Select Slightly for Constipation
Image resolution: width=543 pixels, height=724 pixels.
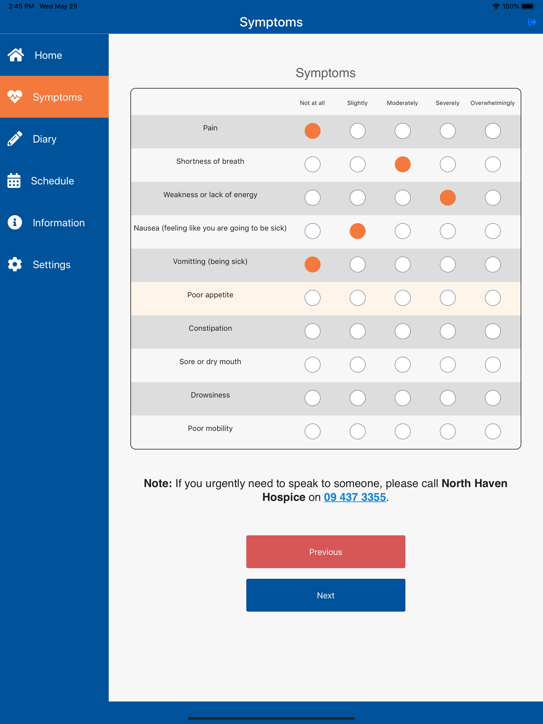(357, 331)
